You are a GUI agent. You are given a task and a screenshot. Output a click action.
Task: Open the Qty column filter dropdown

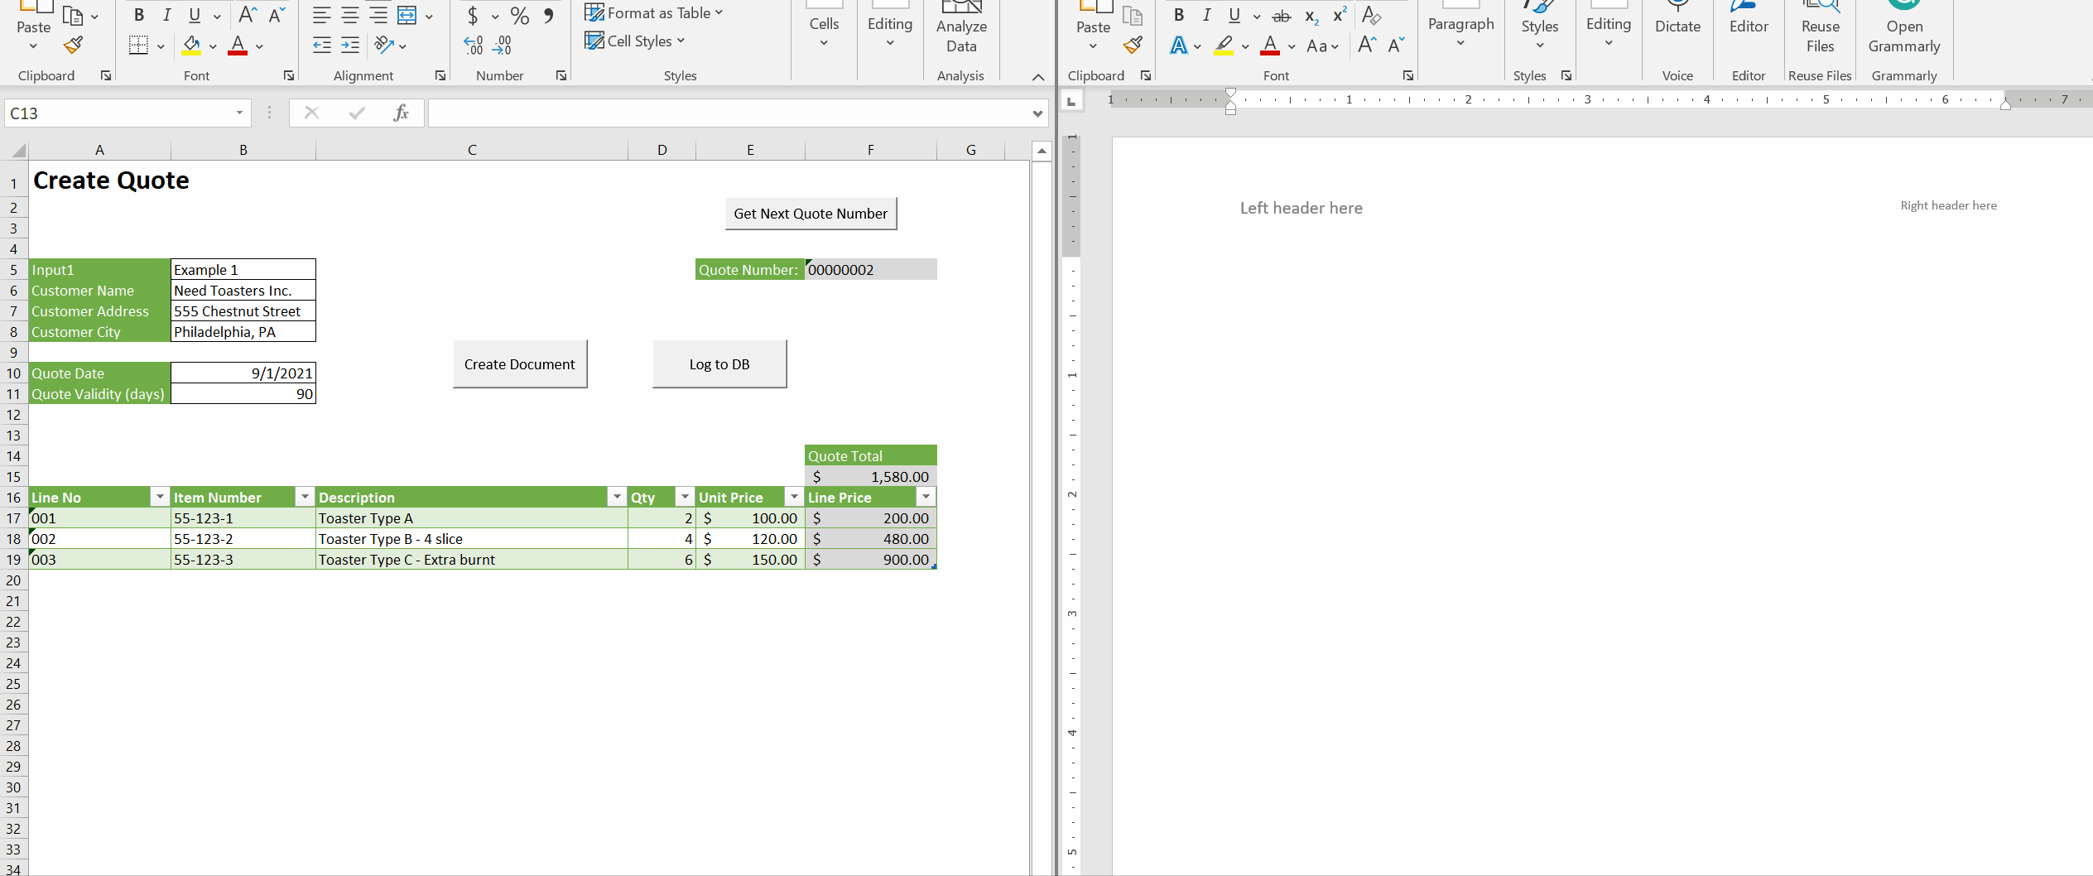pyautogui.click(x=684, y=497)
